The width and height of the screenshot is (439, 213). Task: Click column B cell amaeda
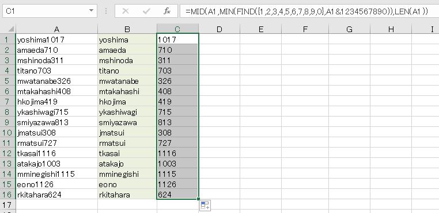point(127,50)
